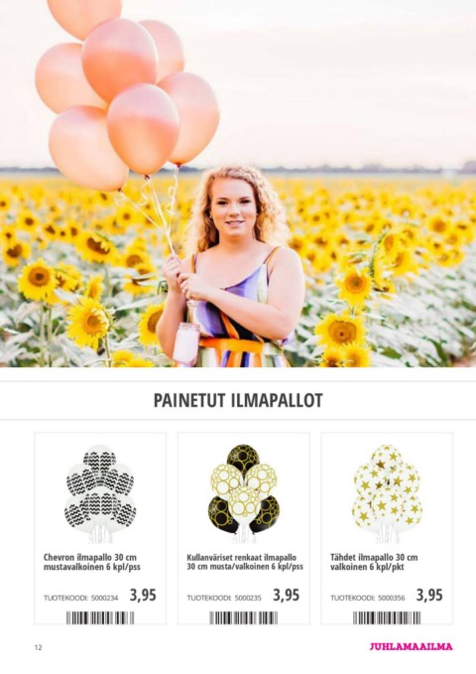Click the barcode under product 5000234
The width and height of the screenshot is (476, 674).
(100, 617)
